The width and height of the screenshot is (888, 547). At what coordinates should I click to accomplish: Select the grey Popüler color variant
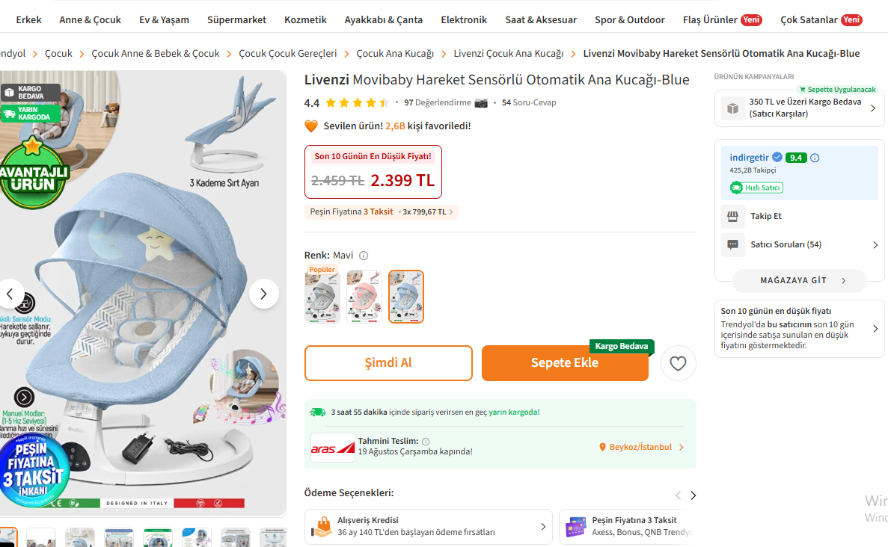click(322, 296)
